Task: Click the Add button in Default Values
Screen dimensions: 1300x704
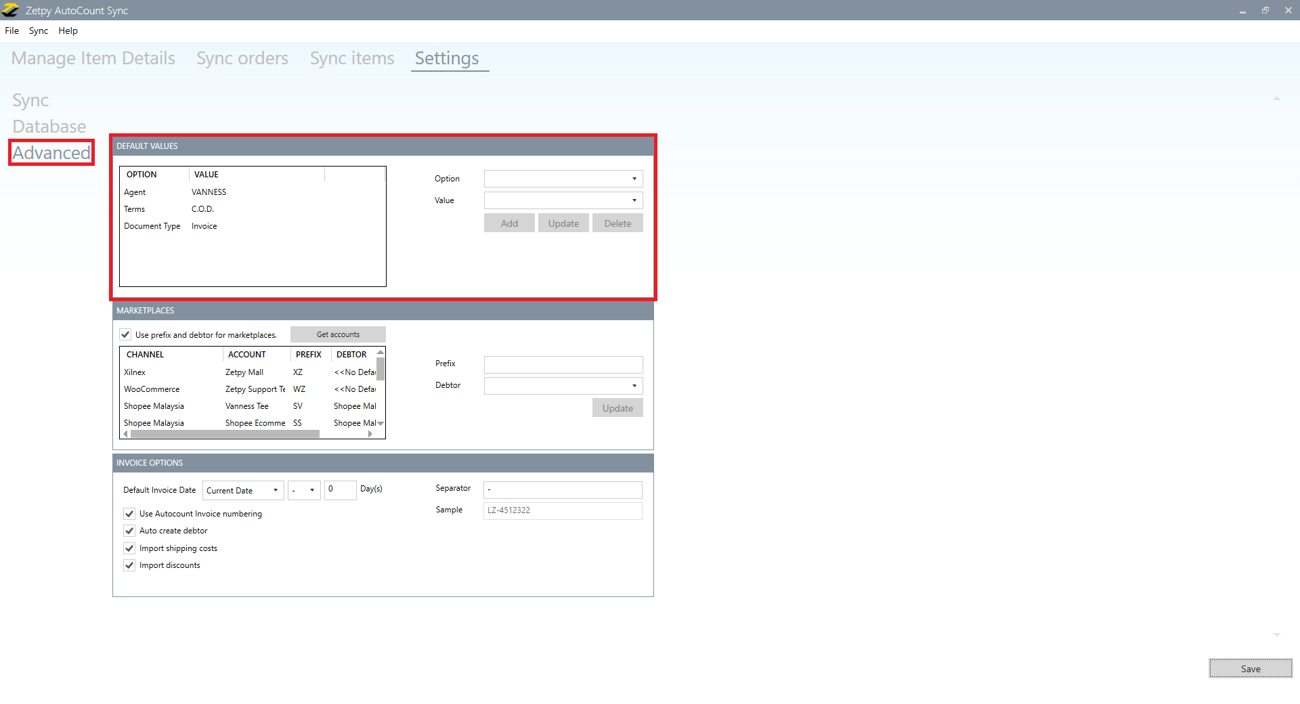Action: tap(509, 223)
